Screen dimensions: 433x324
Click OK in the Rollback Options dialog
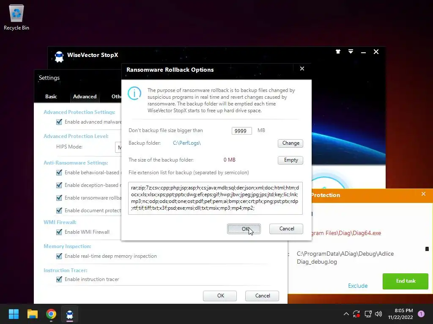[x=244, y=229]
